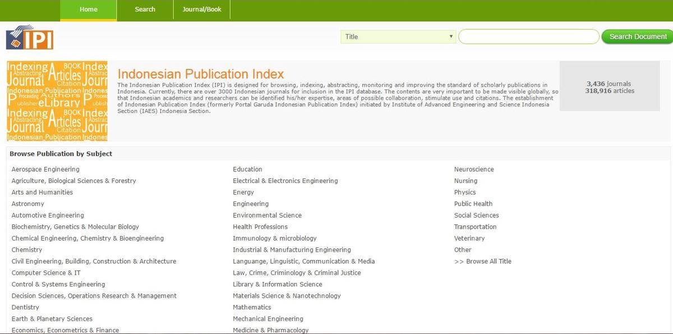Browse Transportation publications

475,227
